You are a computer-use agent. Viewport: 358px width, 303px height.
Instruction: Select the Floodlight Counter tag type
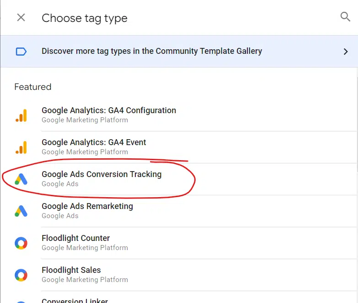click(75, 238)
